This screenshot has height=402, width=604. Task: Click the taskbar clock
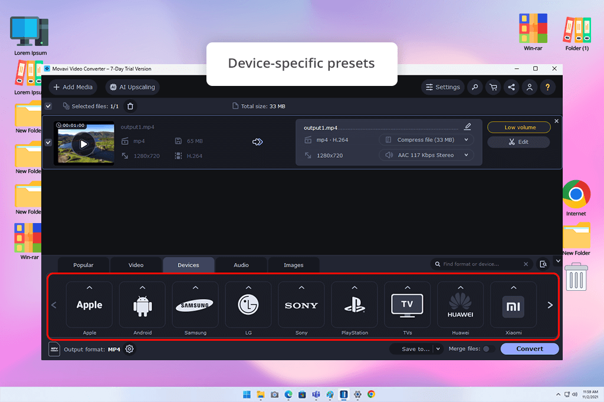click(x=590, y=394)
